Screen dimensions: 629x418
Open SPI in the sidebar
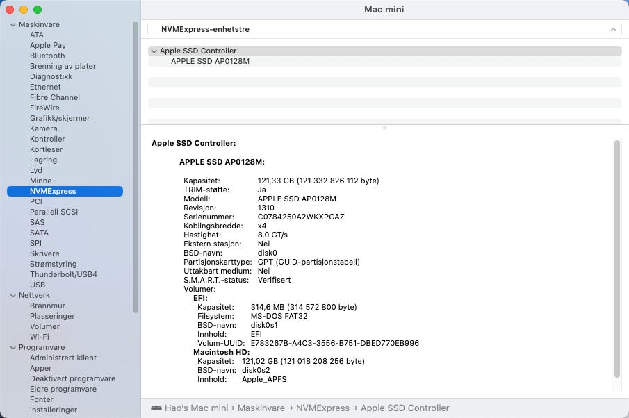35,243
